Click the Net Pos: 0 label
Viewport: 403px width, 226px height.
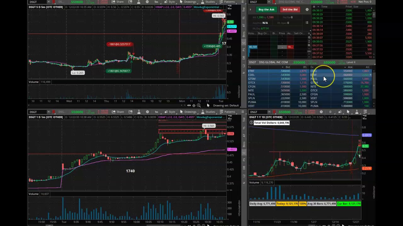tap(365, 2)
